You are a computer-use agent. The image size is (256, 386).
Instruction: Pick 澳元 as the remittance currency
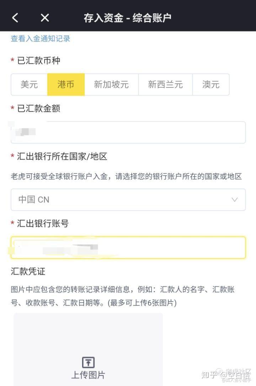(x=211, y=84)
